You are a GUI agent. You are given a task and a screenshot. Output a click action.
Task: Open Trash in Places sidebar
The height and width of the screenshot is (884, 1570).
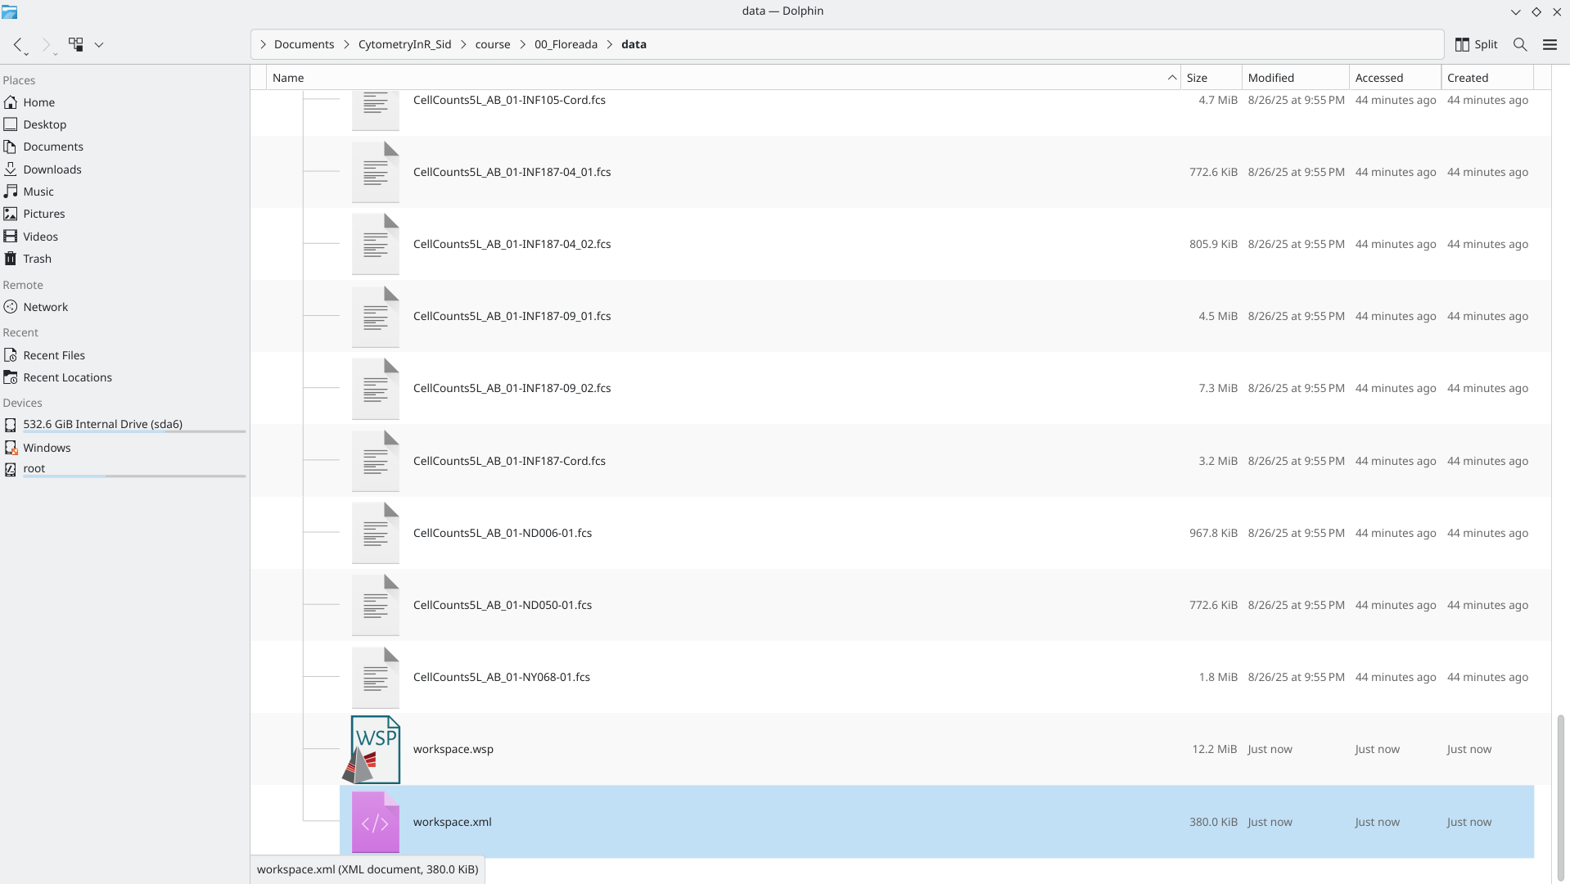(37, 259)
